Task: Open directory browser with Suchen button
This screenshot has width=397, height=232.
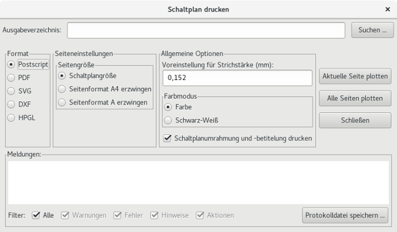Action: (373, 30)
